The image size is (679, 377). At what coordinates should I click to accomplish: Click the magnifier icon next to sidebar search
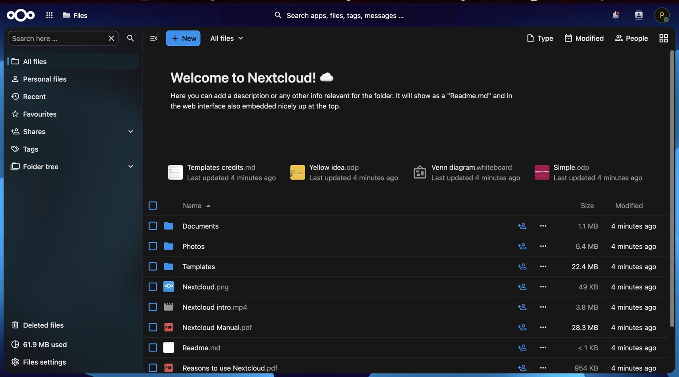(x=131, y=38)
